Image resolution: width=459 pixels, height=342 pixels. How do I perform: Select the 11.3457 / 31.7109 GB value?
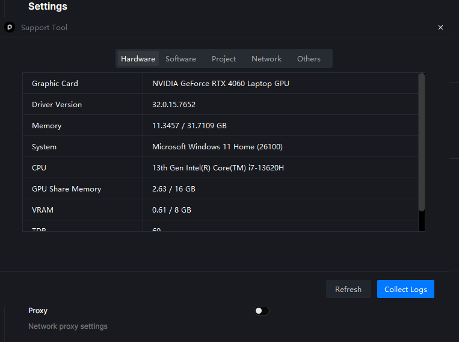point(189,126)
